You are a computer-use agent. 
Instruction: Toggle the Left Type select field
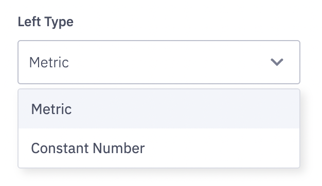coord(159,62)
